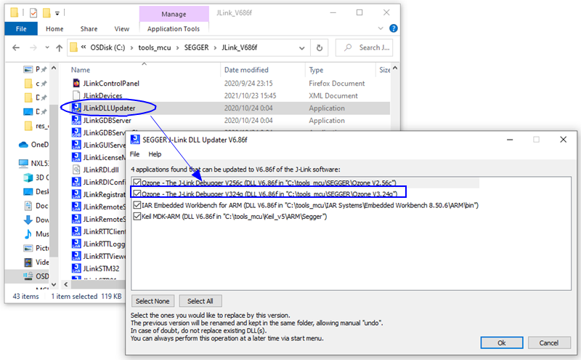Confirm update with Ok button
The height and width of the screenshot is (360, 581).
tap(502, 343)
